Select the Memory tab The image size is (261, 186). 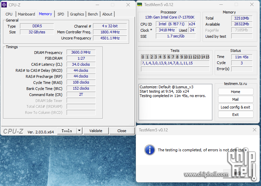45,14
